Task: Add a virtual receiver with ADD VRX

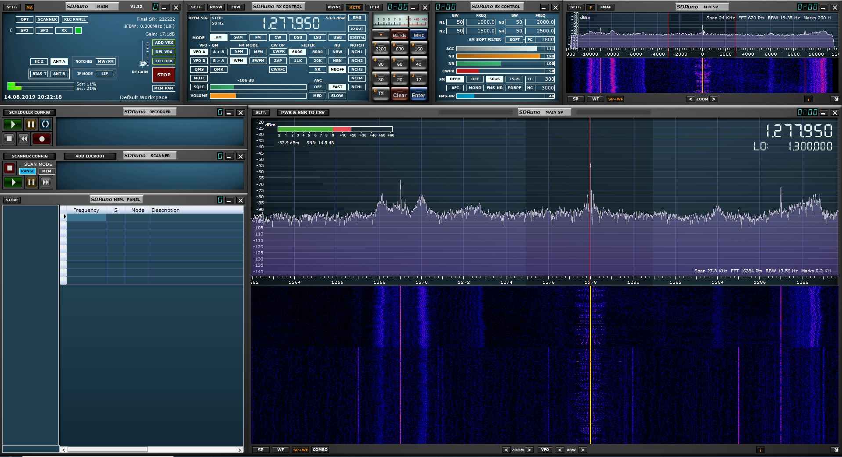Action: pos(164,43)
